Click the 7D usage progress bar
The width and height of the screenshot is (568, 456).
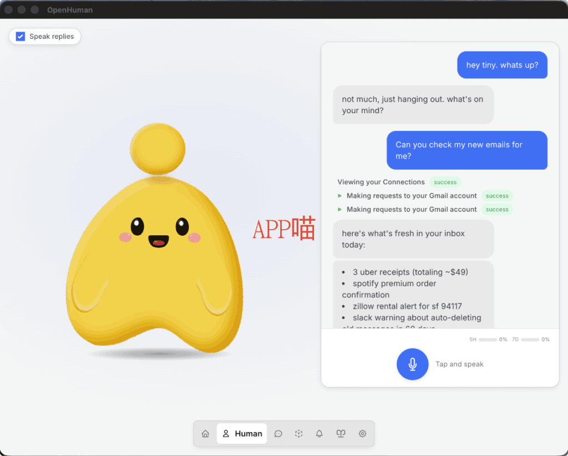[530, 340]
